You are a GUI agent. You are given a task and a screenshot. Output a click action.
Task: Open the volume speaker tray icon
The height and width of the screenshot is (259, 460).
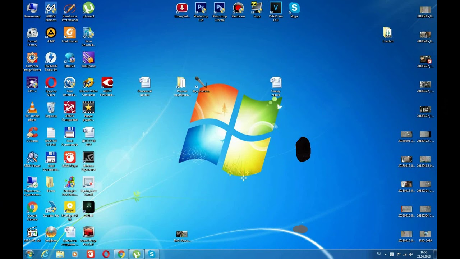(411, 254)
